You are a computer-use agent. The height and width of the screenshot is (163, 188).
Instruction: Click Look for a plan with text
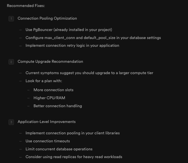(x=44, y=81)
